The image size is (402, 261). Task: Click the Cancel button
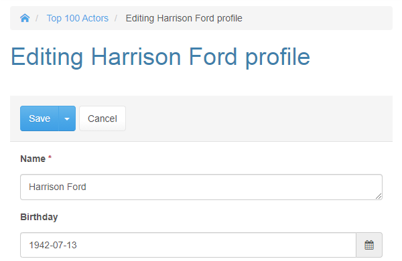[103, 118]
